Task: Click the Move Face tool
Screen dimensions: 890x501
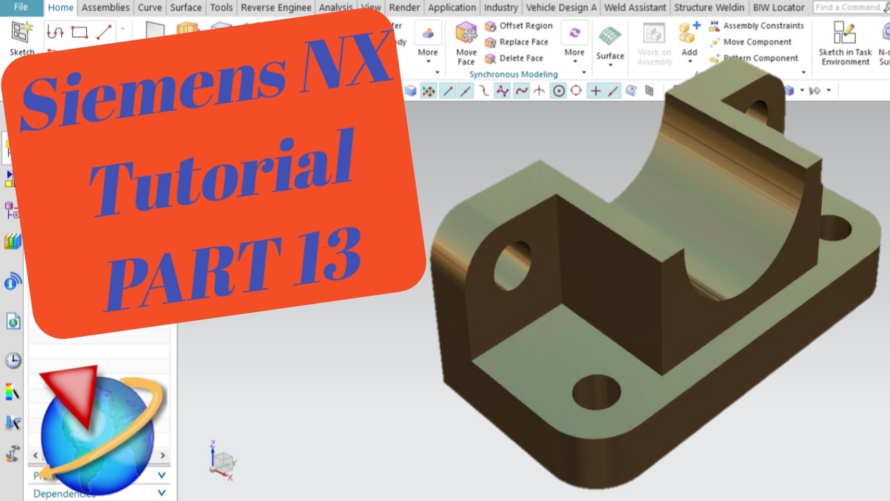Action: [466, 44]
